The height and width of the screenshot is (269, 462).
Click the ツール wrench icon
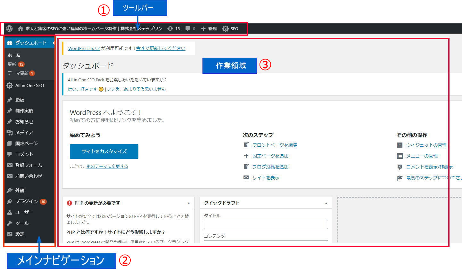coord(10,223)
